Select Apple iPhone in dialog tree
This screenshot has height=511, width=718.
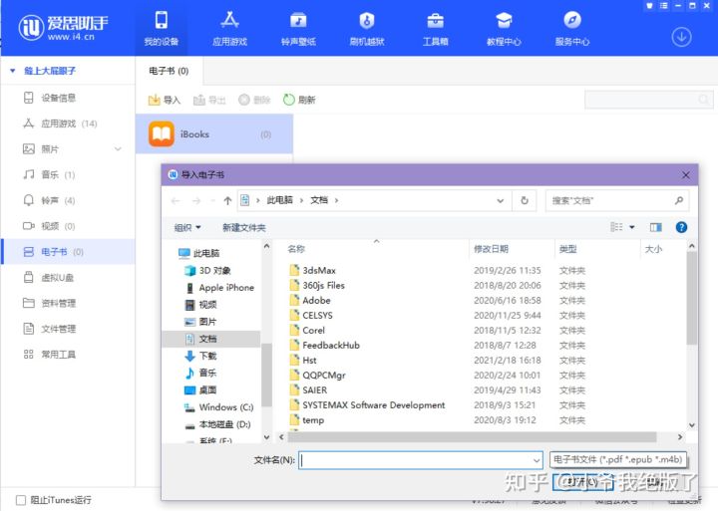[x=219, y=288]
